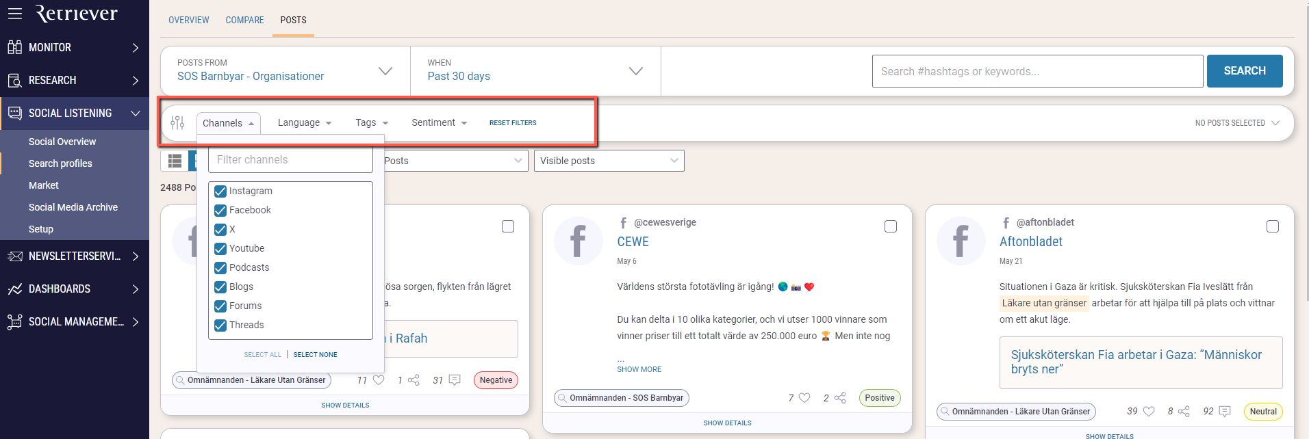The width and height of the screenshot is (1309, 439).
Task: Click the small Facebook icon beside @cewesverige
Action: click(623, 222)
